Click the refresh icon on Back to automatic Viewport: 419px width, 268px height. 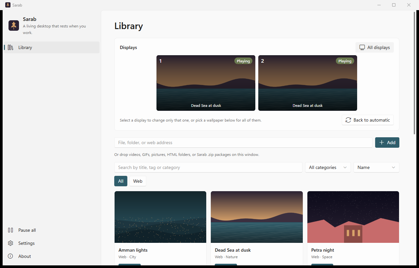pos(348,120)
